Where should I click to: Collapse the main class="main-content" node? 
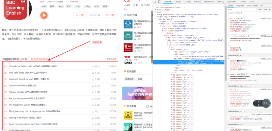tap(159, 24)
